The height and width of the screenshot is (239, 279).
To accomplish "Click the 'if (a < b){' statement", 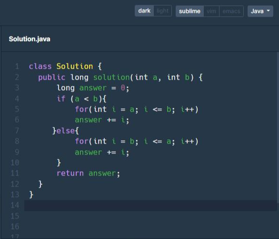I will (x=81, y=99).
